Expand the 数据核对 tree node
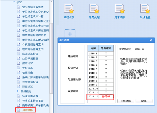The height and width of the screenshot is (113, 157). tap(18, 91)
